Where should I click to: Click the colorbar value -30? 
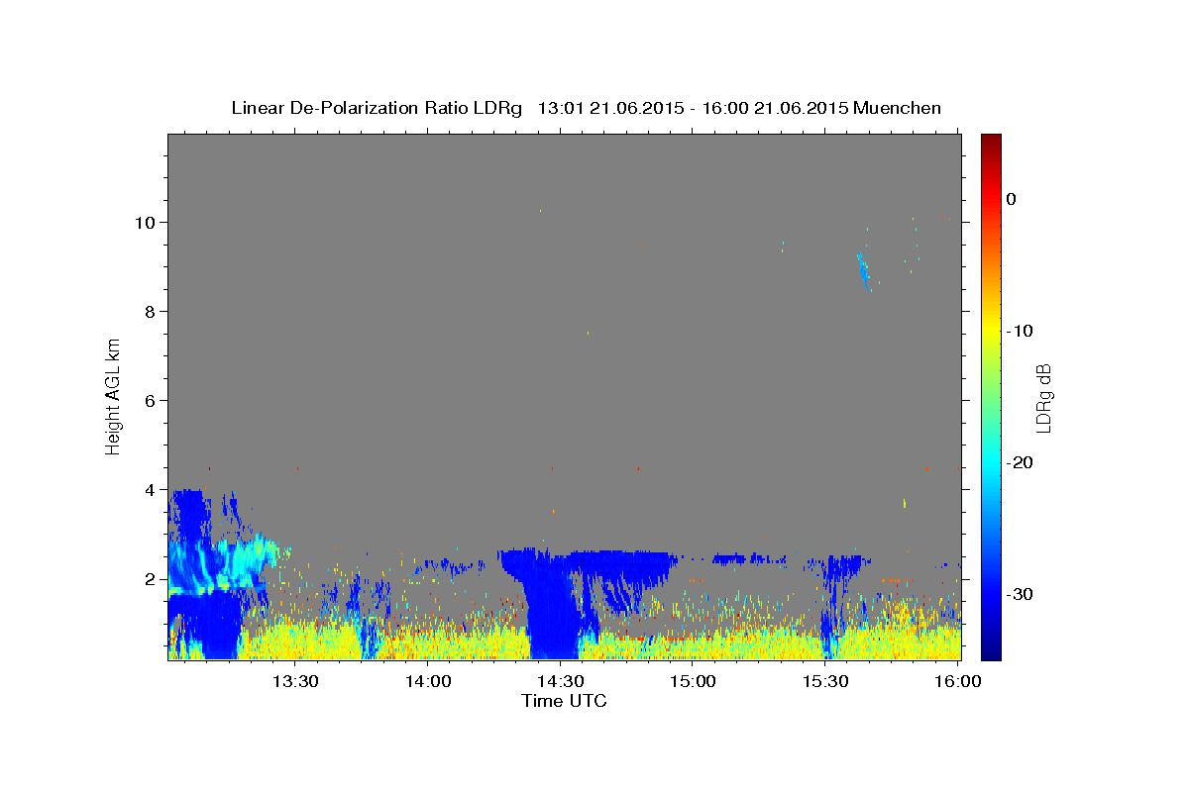[1021, 594]
